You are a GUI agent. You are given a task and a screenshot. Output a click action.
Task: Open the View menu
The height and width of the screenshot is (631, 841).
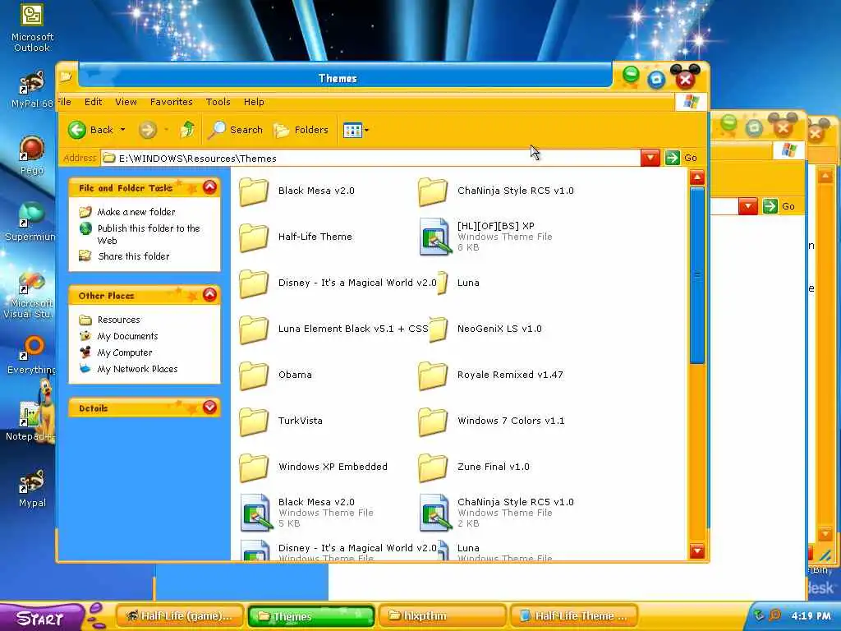[126, 102]
